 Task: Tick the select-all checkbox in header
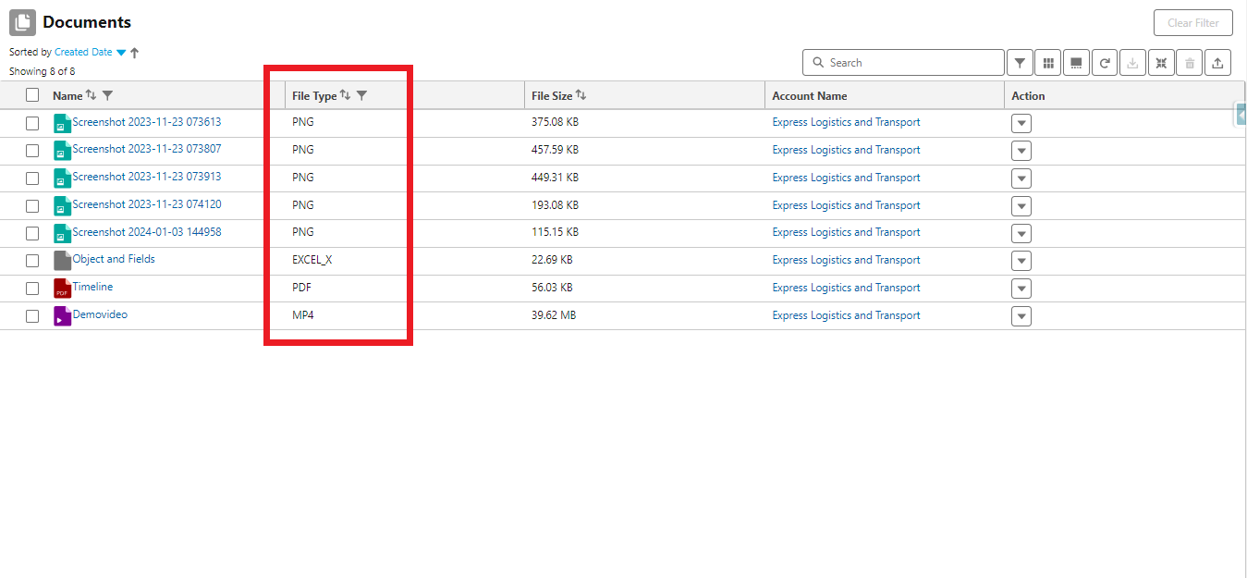click(x=32, y=94)
